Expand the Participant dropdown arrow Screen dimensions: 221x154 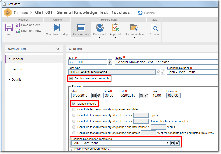pyautogui.click(x=100, y=38)
